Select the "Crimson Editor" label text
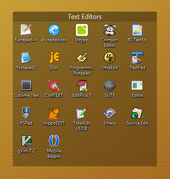 pos(110,43)
